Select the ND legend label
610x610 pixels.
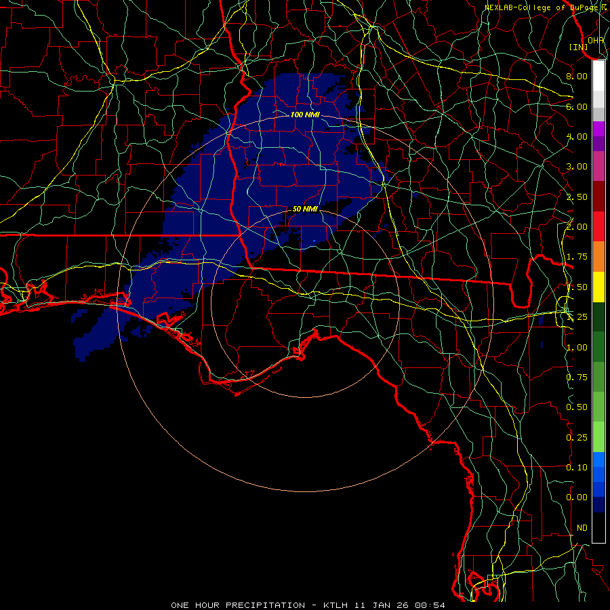(x=582, y=528)
